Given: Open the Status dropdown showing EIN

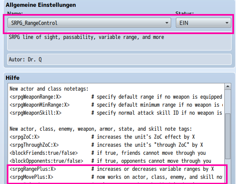Looking at the screenshot, I should [203, 23].
